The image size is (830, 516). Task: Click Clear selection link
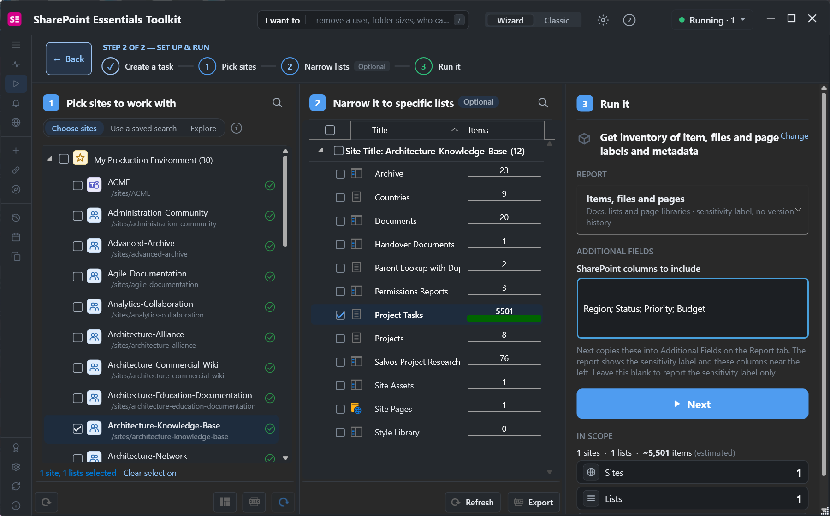[x=150, y=473]
